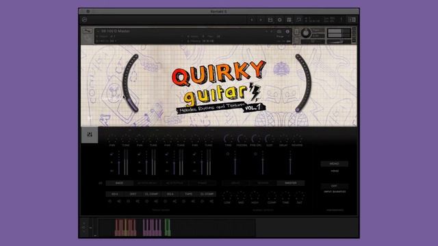Open the save (floppy disk) menu
Image resolution: width=438 pixels, height=246 pixels.
tap(270, 20)
